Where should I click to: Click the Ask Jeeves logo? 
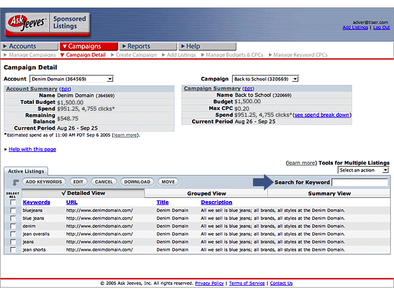click(23, 25)
